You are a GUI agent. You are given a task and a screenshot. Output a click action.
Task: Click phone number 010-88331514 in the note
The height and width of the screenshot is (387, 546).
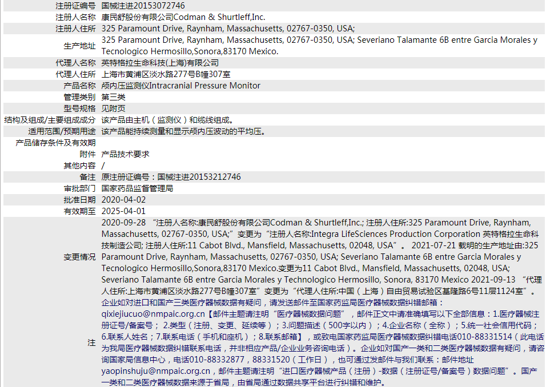[x=484, y=337]
